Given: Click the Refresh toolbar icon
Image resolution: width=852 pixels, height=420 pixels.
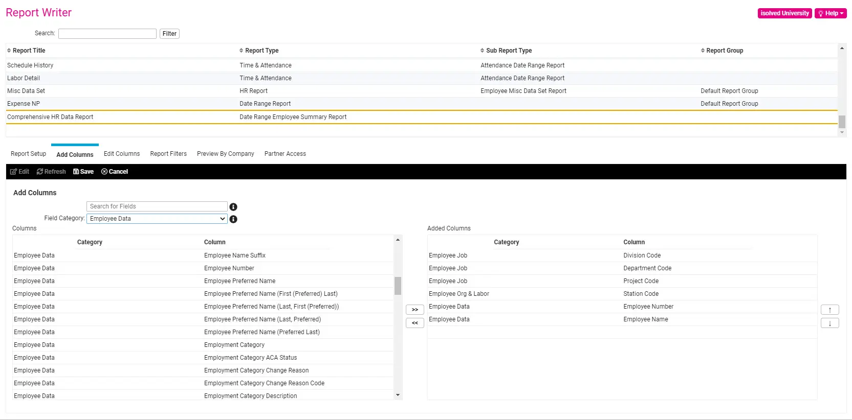Looking at the screenshot, I should pos(51,172).
